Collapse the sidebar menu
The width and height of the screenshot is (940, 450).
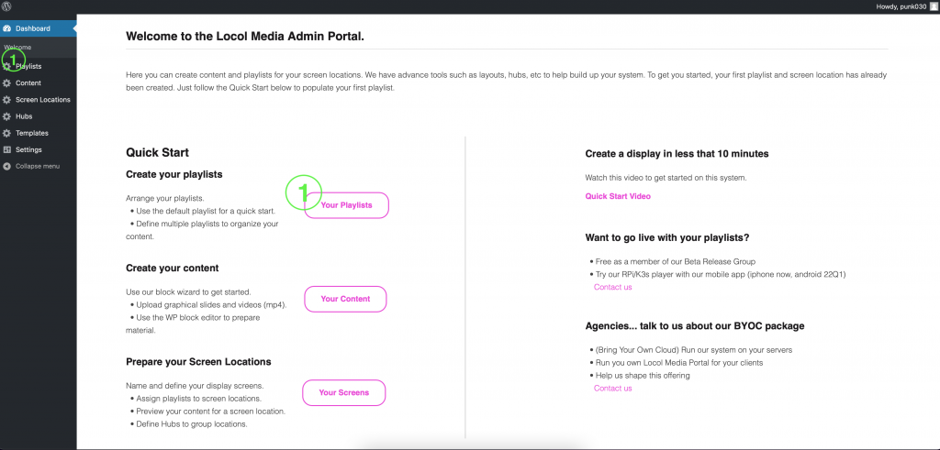39,167
